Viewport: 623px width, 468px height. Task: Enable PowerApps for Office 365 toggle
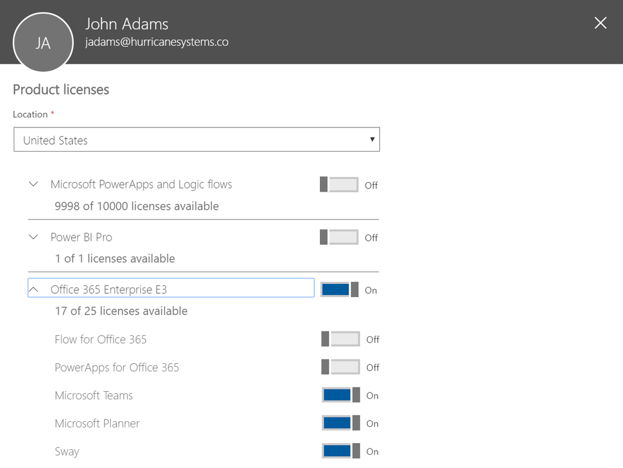point(340,367)
